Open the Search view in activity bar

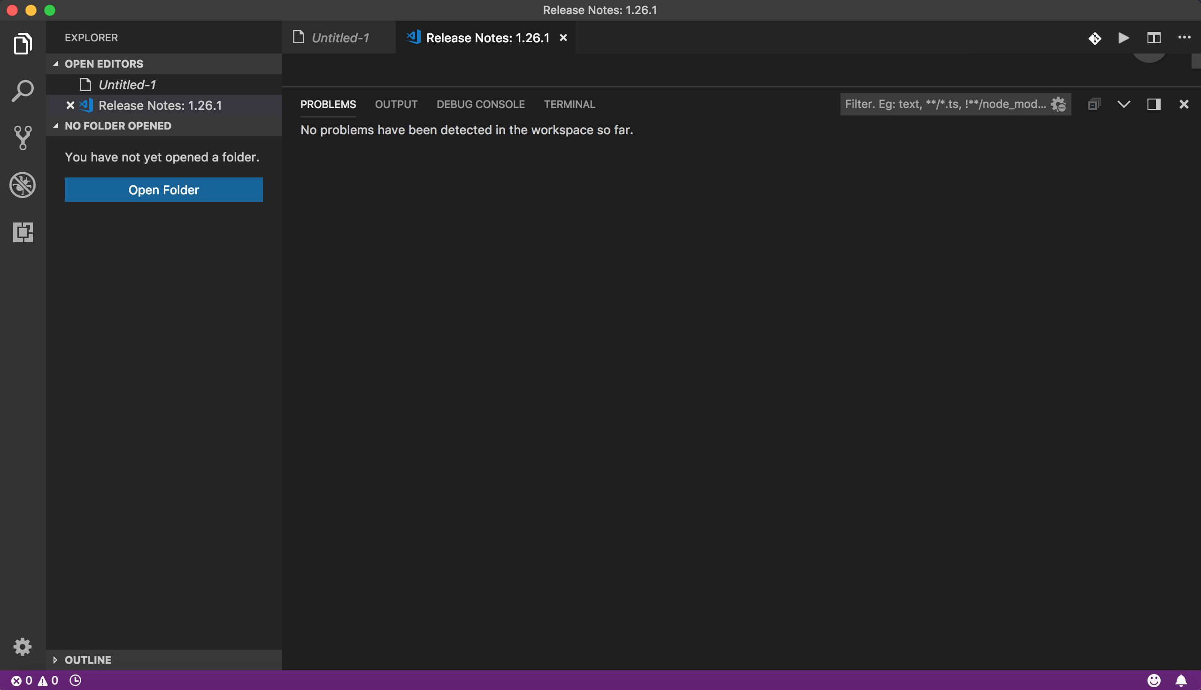coord(22,91)
